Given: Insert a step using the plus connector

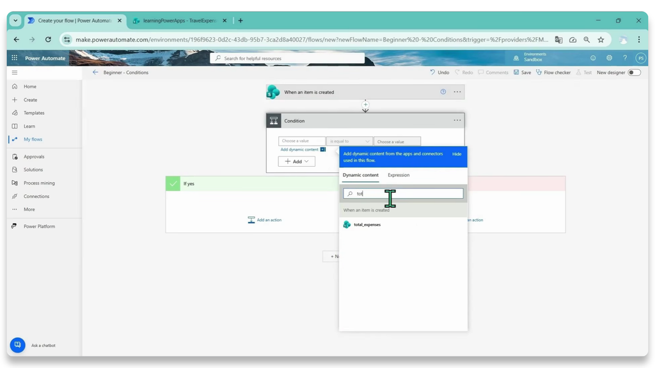Looking at the screenshot, I should point(365,105).
